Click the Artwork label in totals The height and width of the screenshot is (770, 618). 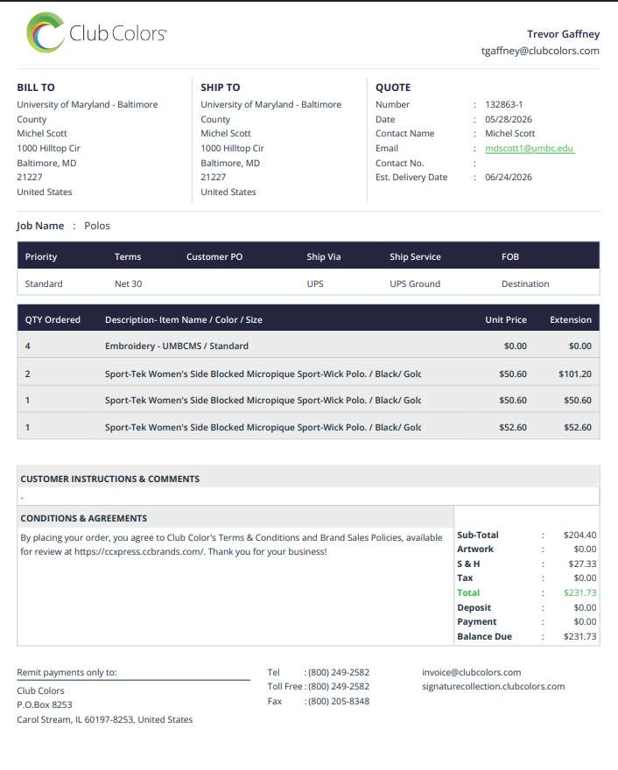(x=475, y=549)
